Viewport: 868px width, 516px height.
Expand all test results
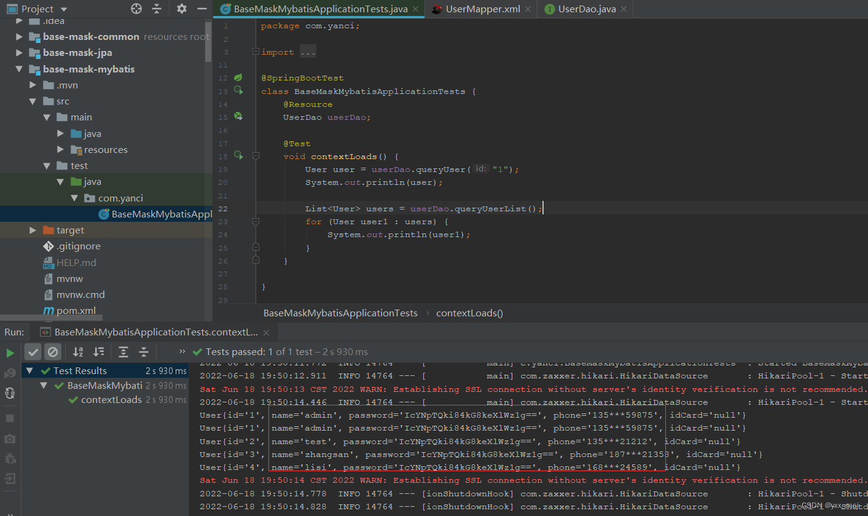[123, 352]
